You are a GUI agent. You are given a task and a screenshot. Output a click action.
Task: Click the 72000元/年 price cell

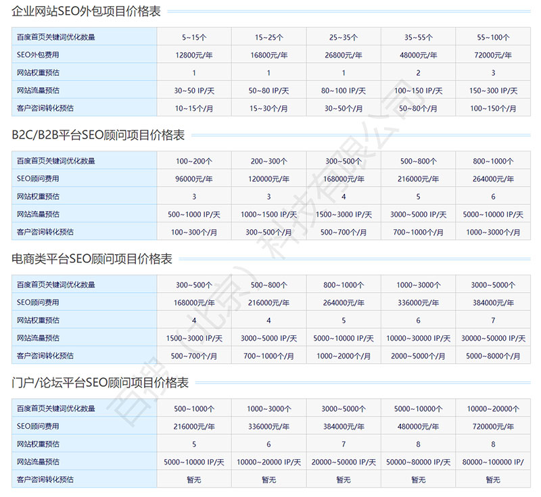[x=493, y=54]
